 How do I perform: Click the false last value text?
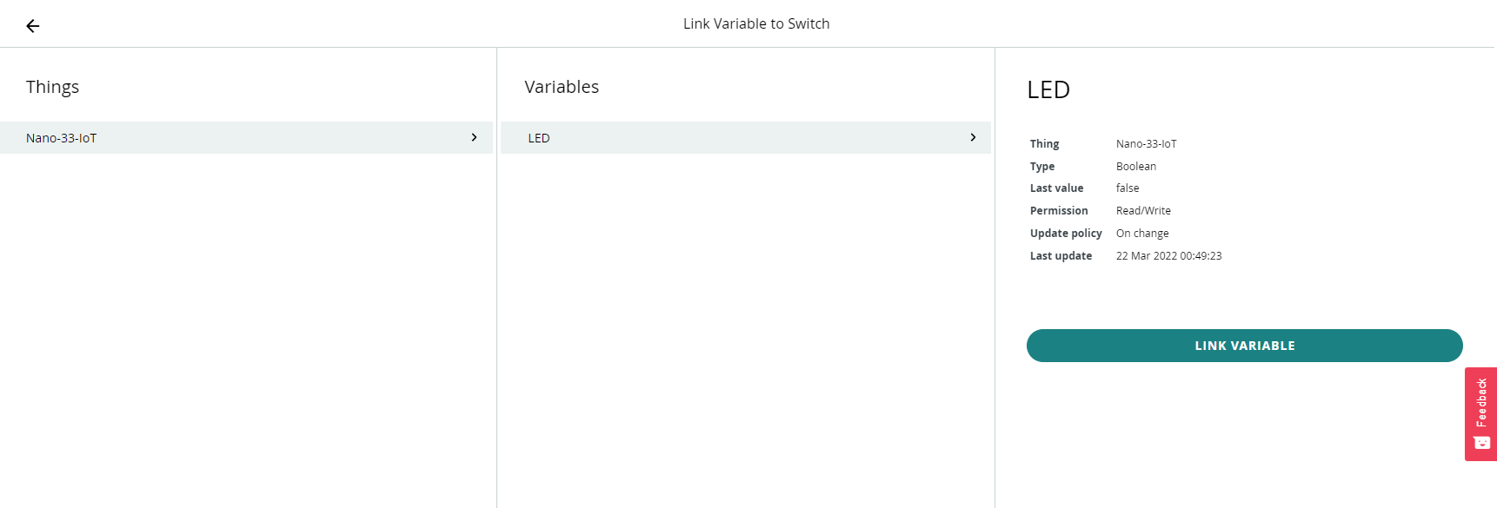(1127, 188)
